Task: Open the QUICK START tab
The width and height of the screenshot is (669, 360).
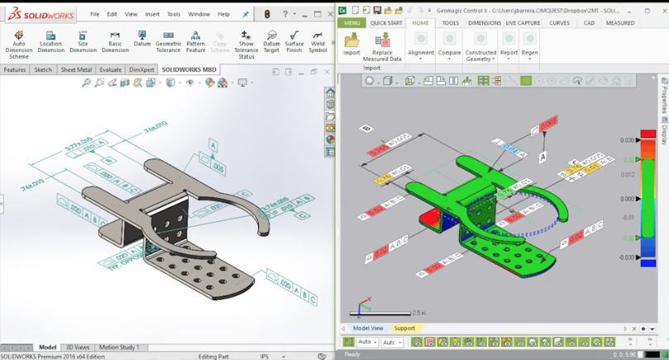Action: pos(385,23)
